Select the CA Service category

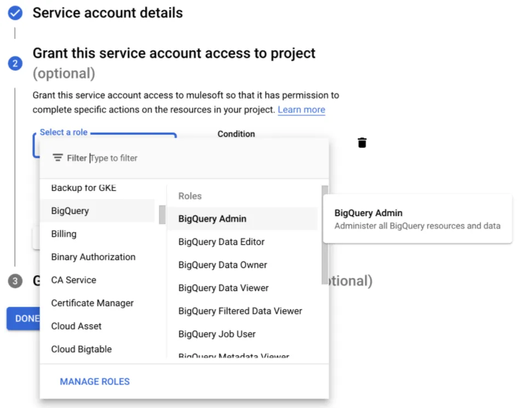pos(97,280)
